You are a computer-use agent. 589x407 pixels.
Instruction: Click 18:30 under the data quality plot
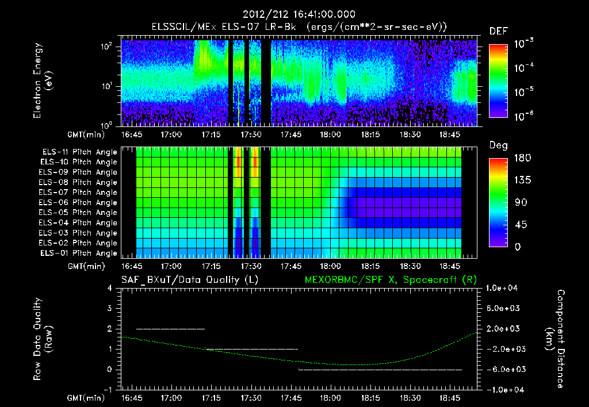[410, 398]
